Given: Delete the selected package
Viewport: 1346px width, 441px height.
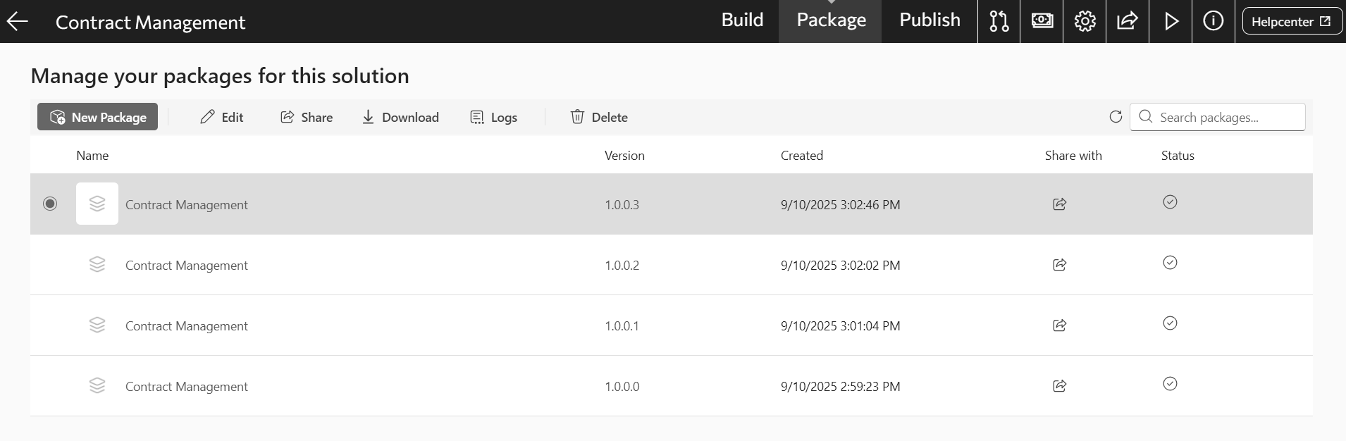Looking at the screenshot, I should tap(599, 117).
